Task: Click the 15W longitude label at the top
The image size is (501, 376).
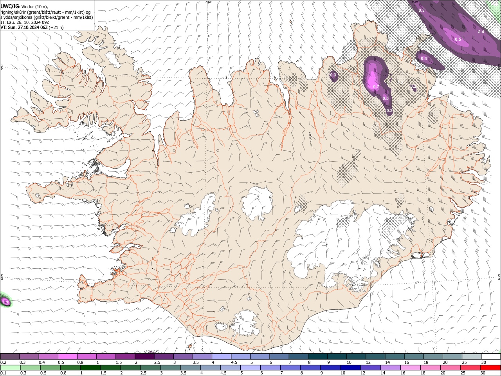Action: pos(414,2)
